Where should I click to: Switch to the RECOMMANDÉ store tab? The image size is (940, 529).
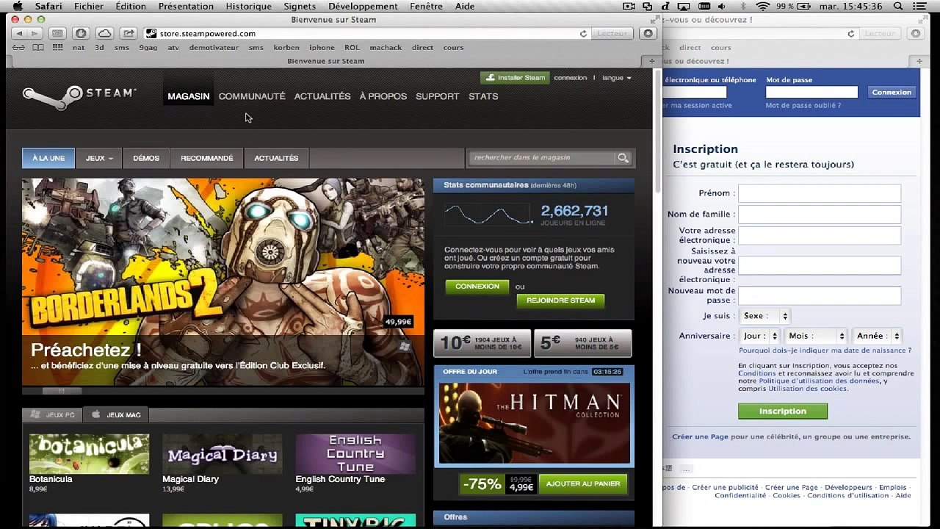(207, 158)
